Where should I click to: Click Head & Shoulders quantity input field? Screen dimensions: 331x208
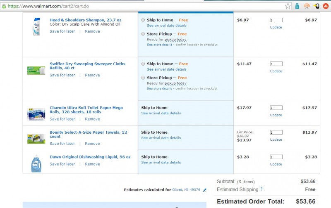coord(276,20)
